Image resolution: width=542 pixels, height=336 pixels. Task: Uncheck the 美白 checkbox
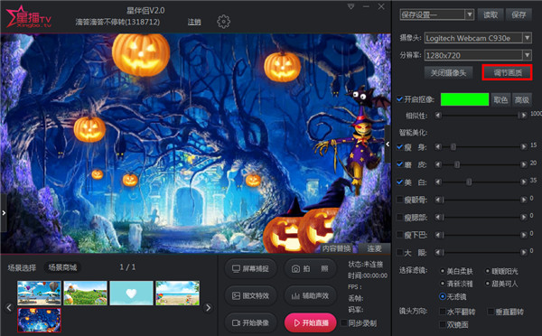400,182
